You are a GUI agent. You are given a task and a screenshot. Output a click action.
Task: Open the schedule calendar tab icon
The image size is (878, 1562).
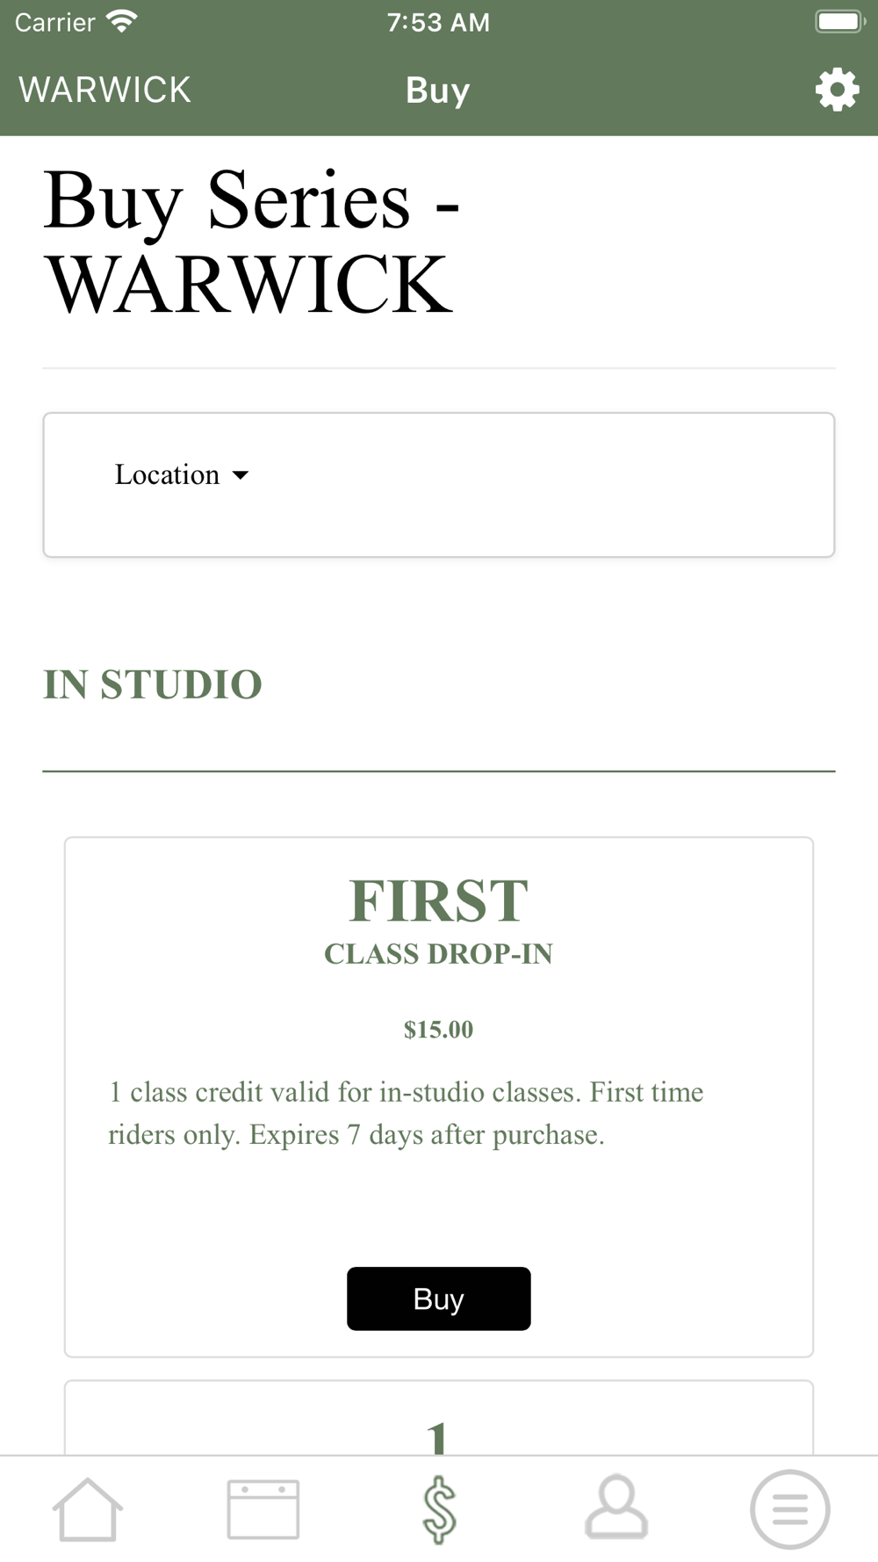[263, 1509]
